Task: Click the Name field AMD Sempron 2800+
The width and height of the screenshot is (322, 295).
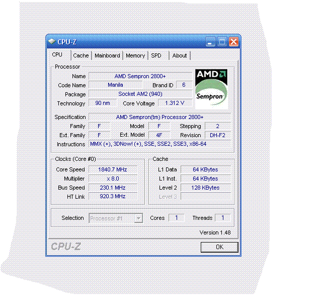Action: [140, 76]
